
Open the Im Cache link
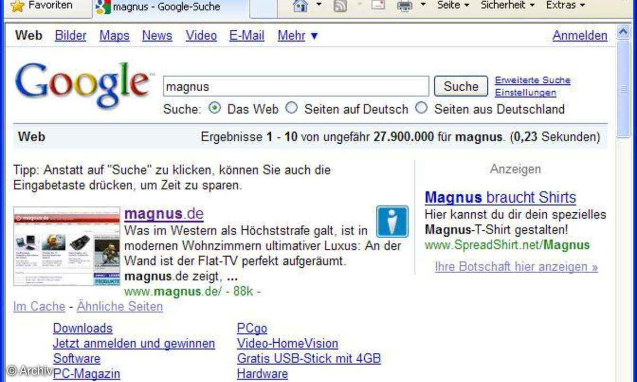tap(39, 307)
